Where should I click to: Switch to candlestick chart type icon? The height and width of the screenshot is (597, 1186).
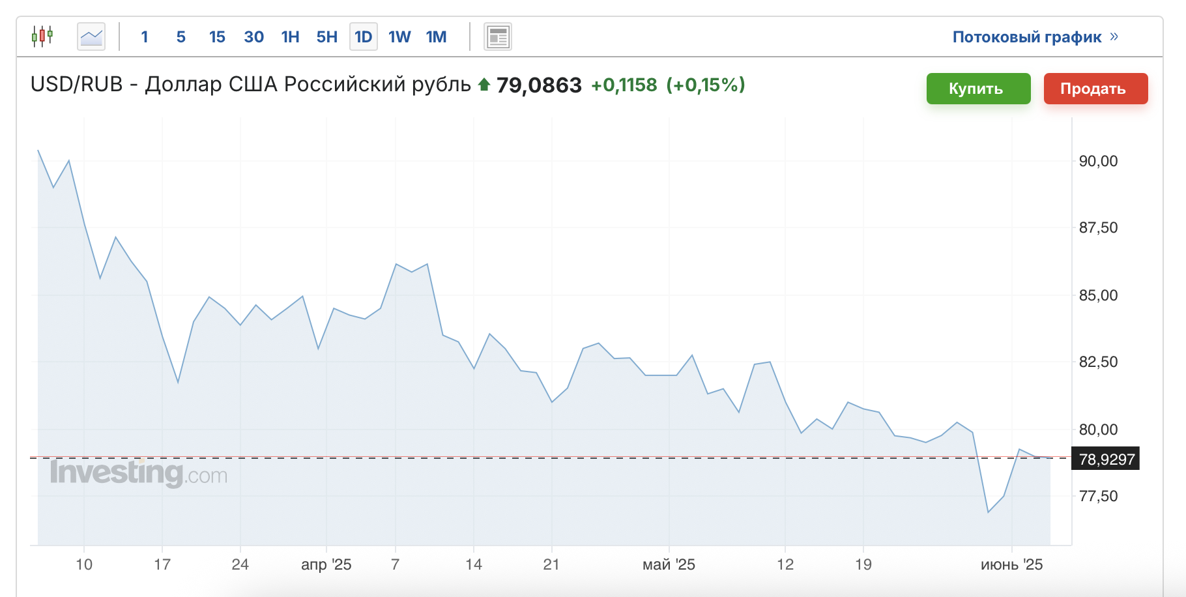[x=42, y=36]
